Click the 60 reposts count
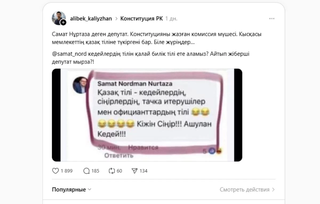 click(119, 171)
